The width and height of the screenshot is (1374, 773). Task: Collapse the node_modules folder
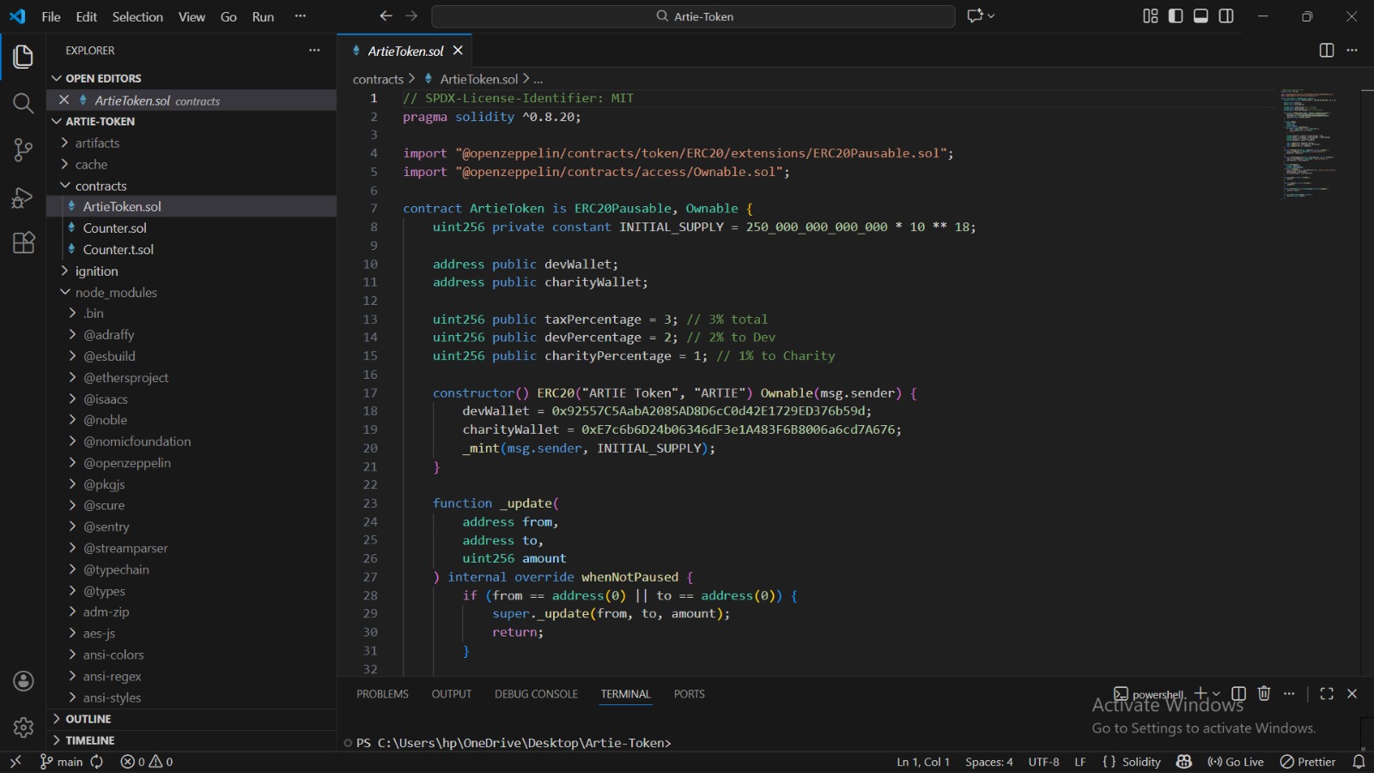pyautogui.click(x=116, y=293)
